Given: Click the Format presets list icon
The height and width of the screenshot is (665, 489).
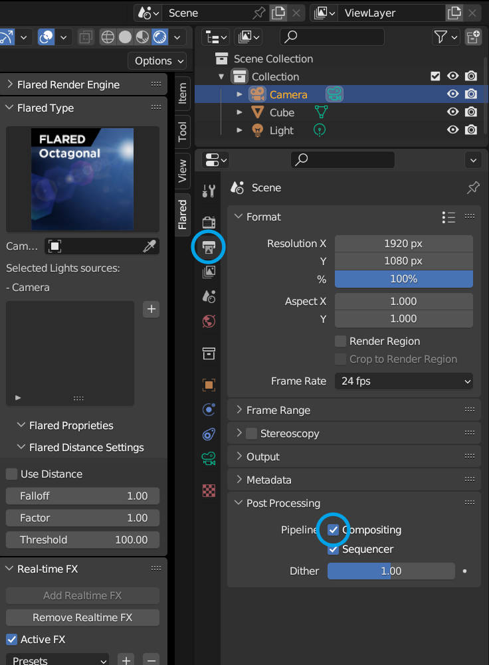Looking at the screenshot, I should coord(448,217).
